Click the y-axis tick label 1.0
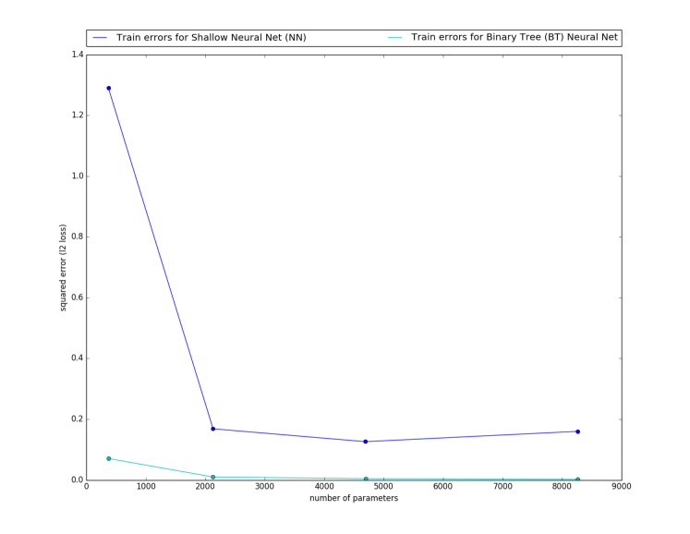 click(x=77, y=176)
